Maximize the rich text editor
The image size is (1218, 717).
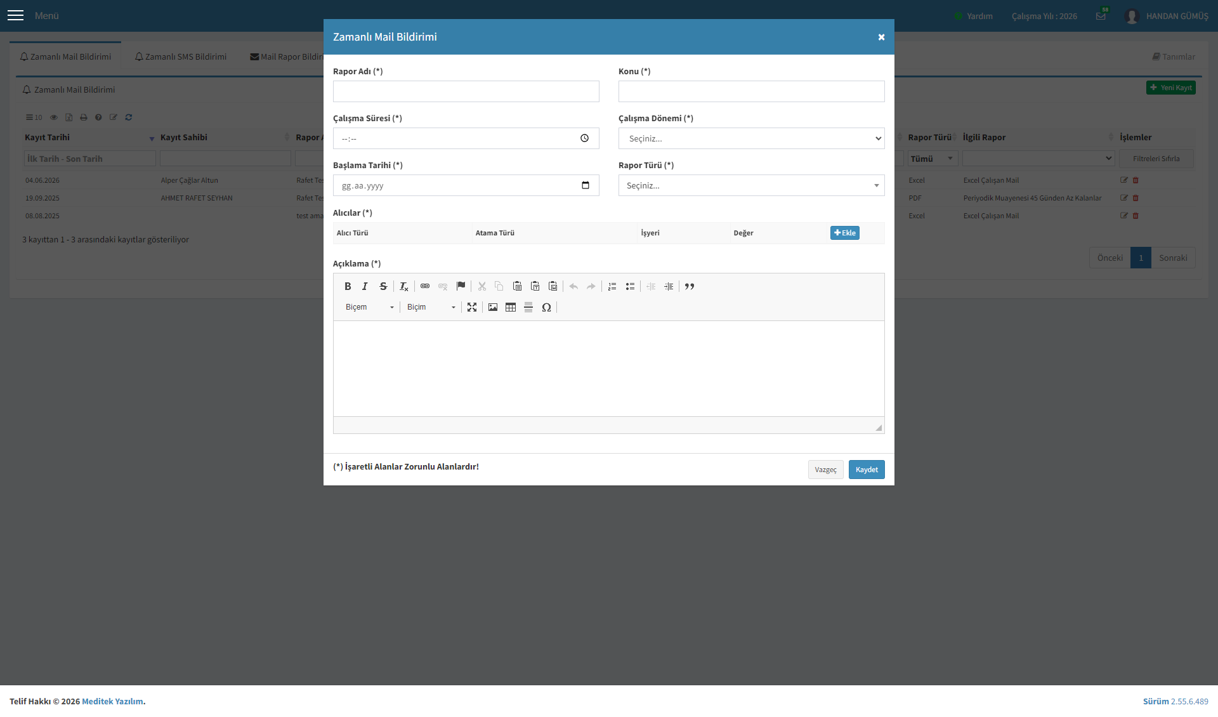click(x=472, y=308)
